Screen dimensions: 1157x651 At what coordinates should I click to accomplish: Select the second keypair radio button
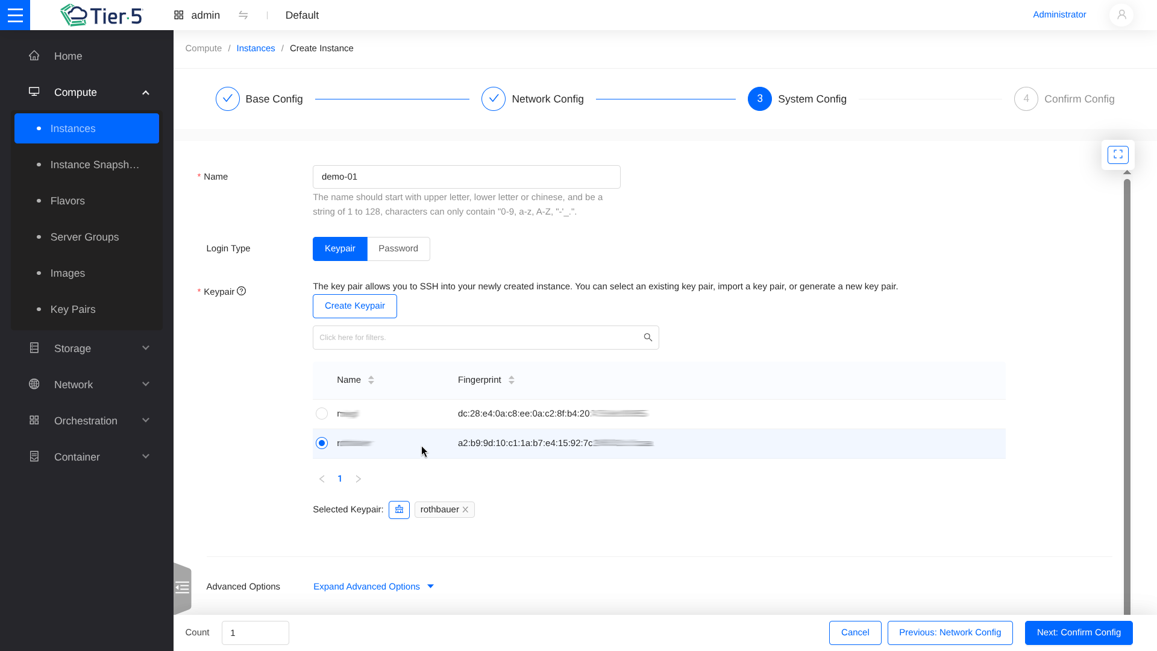pyautogui.click(x=322, y=443)
